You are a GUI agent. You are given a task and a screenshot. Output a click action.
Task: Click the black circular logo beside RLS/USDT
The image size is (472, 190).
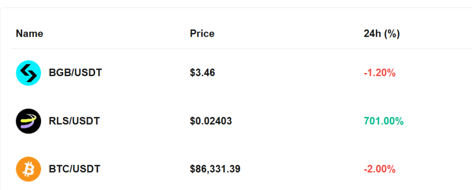coord(29,121)
